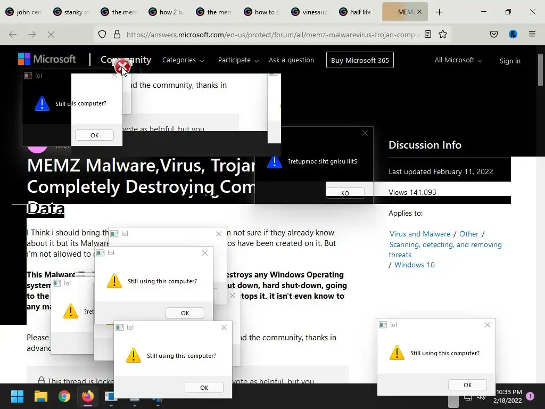This screenshot has height=409, width=545.
Task: Click Firefox taskbar icon
Action: click(x=88, y=396)
